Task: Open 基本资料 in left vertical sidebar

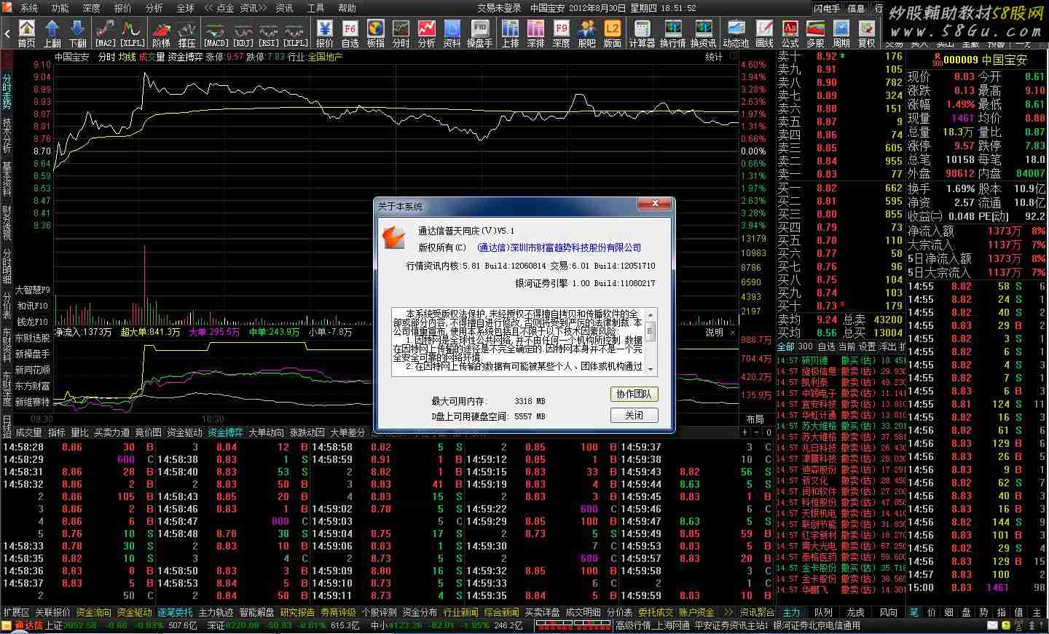Action: coord(7,179)
